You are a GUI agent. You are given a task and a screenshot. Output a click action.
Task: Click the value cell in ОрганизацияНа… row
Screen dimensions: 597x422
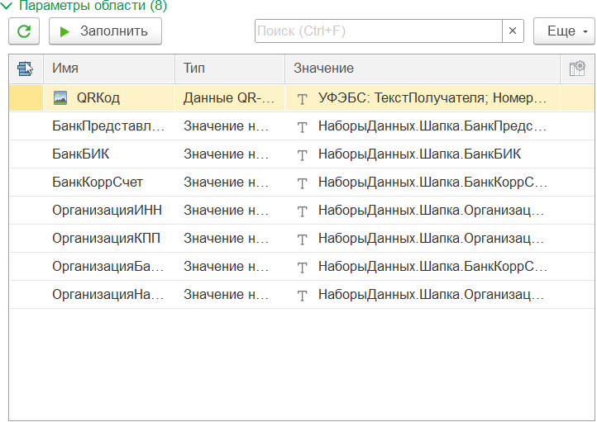[423, 295]
